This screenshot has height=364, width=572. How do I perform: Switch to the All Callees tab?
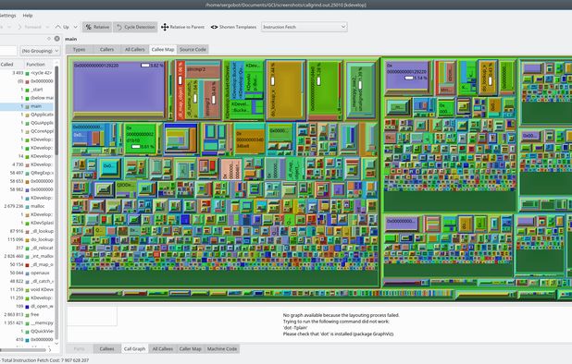[x=163, y=348]
